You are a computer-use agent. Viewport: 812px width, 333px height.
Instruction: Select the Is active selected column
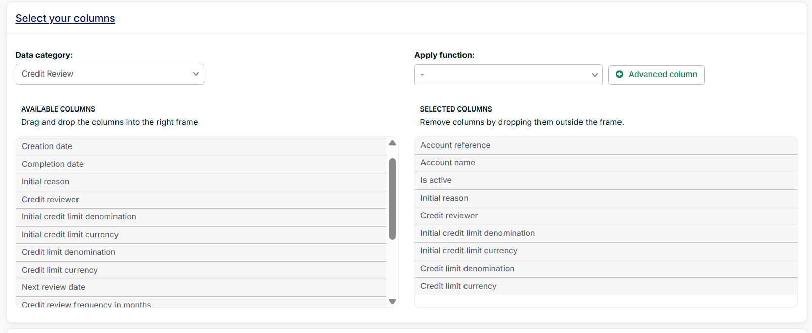pyautogui.click(x=436, y=180)
